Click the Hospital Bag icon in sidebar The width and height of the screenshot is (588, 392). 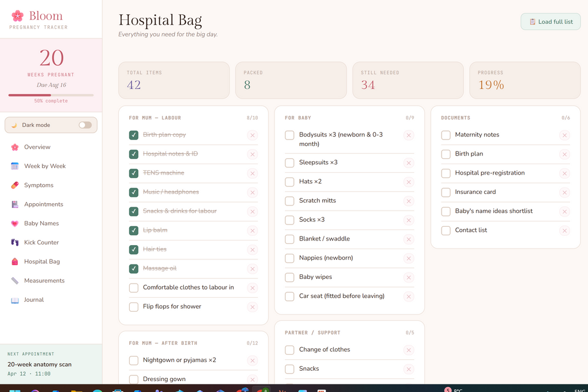[15, 262]
